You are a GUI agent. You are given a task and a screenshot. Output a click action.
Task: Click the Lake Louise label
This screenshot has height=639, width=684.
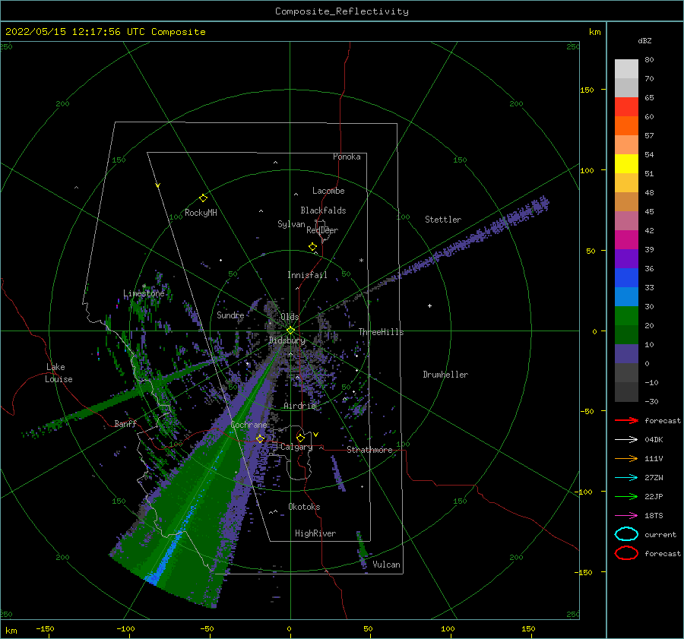pos(59,373)
